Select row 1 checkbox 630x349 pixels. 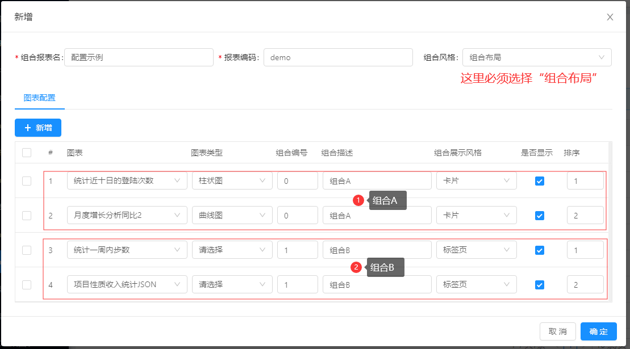pyautogui.click(x=27, y=181)
